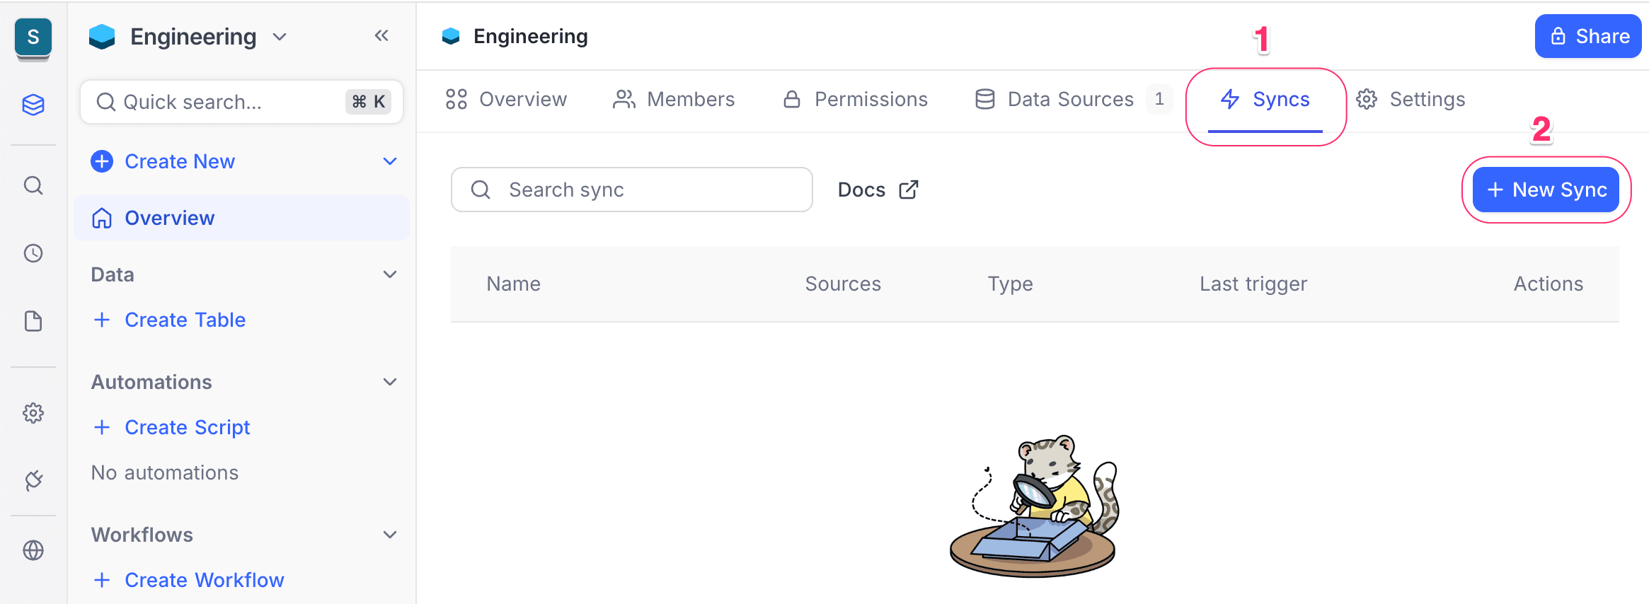Click the New Sync button
Image resolution: width=1649 pixels, height=604 pixels.
click(x=1546, y=190)
